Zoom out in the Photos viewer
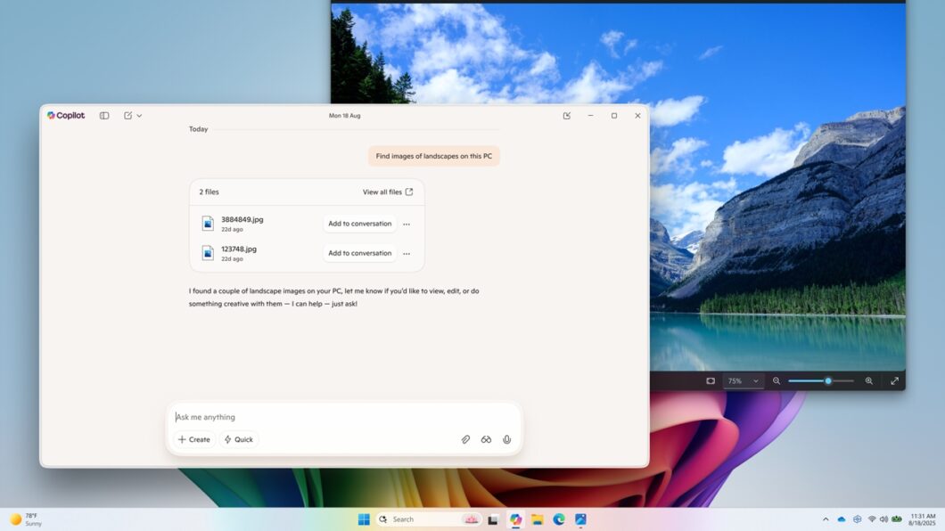The height and width of the screenshot is (531, 945). point(777,380)
